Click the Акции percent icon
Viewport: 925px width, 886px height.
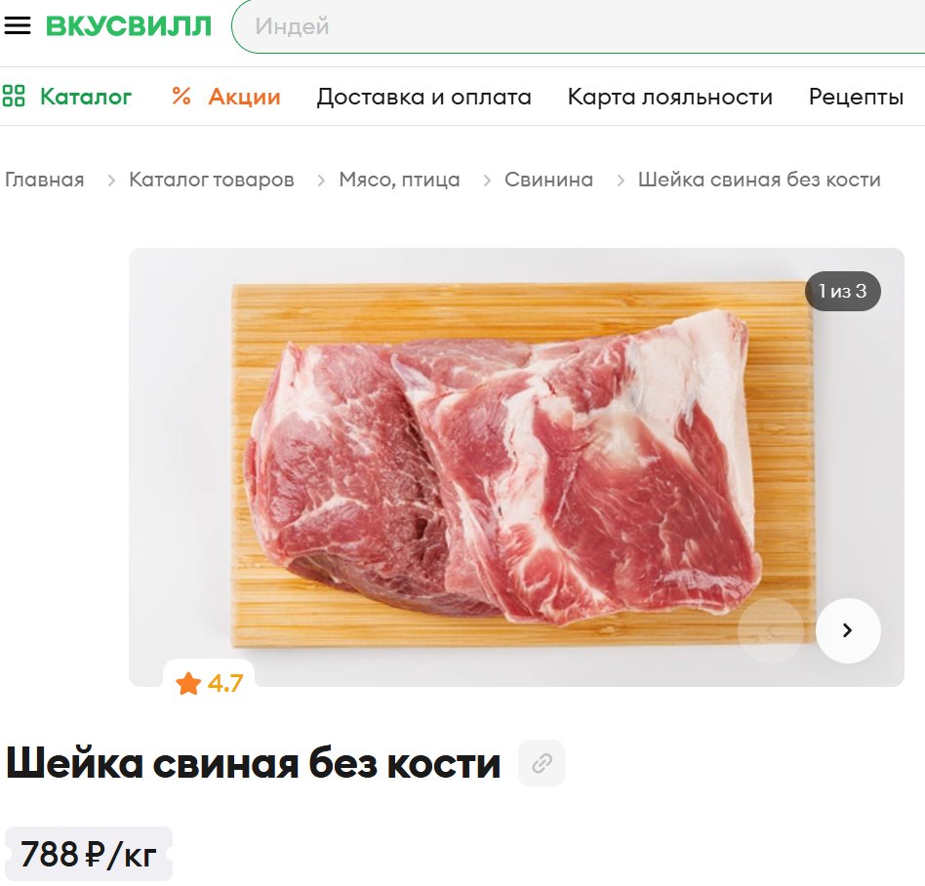[x=181, y=97]
